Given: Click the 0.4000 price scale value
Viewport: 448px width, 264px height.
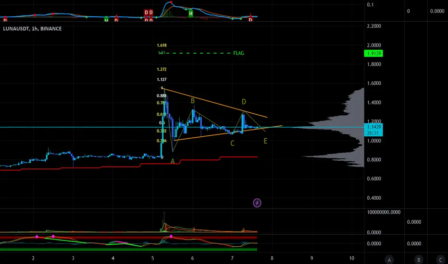Looking at the screenshot, I should [x=374, y=198].
